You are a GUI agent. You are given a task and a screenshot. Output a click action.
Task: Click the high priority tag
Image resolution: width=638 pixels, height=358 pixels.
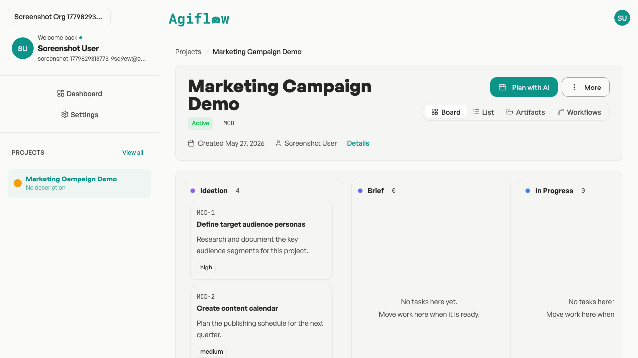tap(206, 268)
